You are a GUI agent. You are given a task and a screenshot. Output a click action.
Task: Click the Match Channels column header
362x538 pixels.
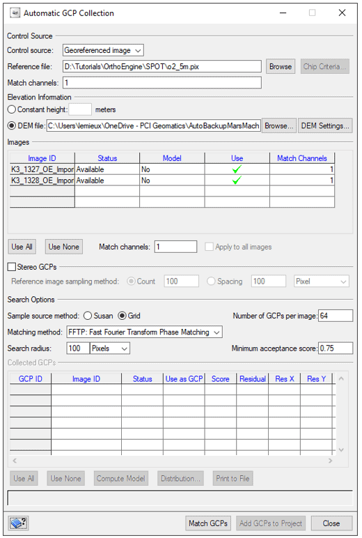[302, 158]
